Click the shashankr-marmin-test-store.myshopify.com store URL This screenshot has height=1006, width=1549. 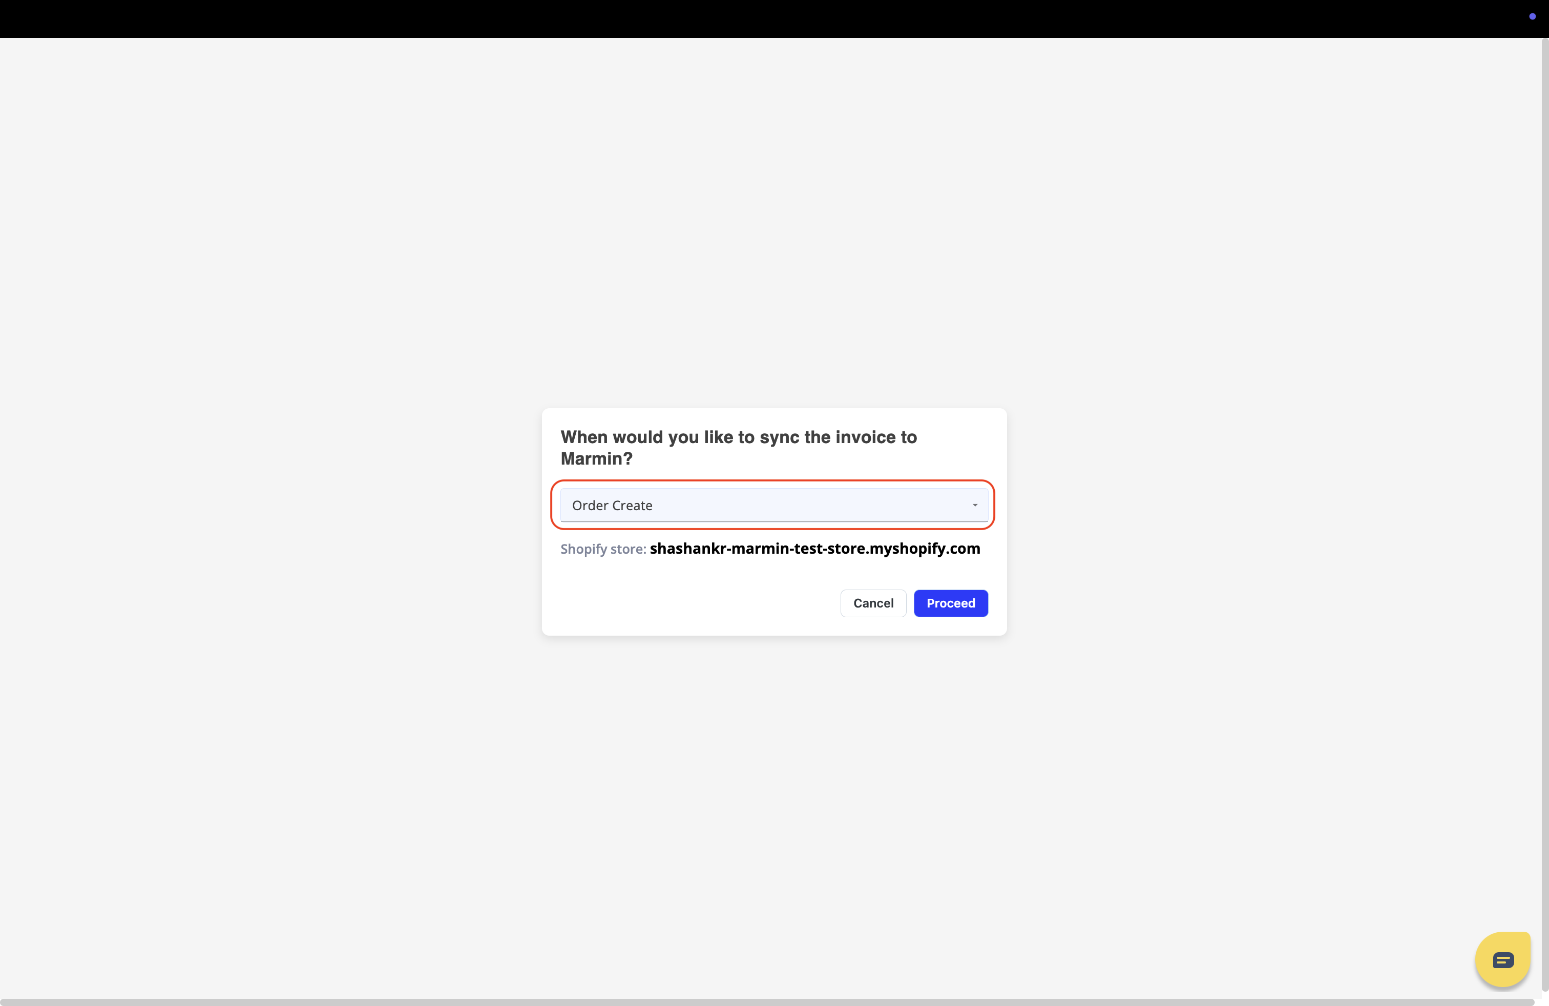[x=814, y=549]
